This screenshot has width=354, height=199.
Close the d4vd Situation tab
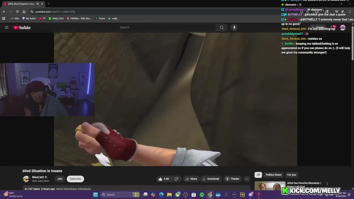click(x=42, y=4)
